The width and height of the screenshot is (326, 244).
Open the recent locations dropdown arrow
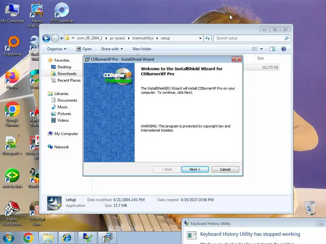coord(61,38)
